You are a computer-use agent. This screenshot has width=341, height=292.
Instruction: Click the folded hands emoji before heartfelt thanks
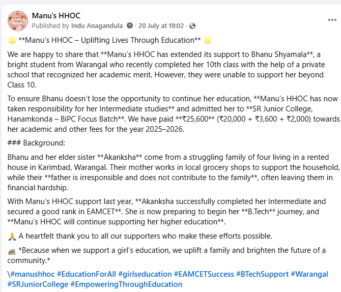point(12,237)
